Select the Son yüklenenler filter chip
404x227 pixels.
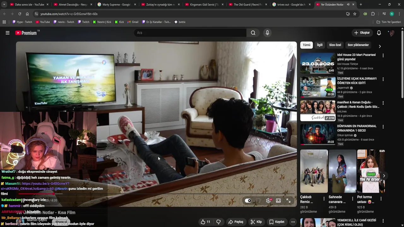point(358,45)
